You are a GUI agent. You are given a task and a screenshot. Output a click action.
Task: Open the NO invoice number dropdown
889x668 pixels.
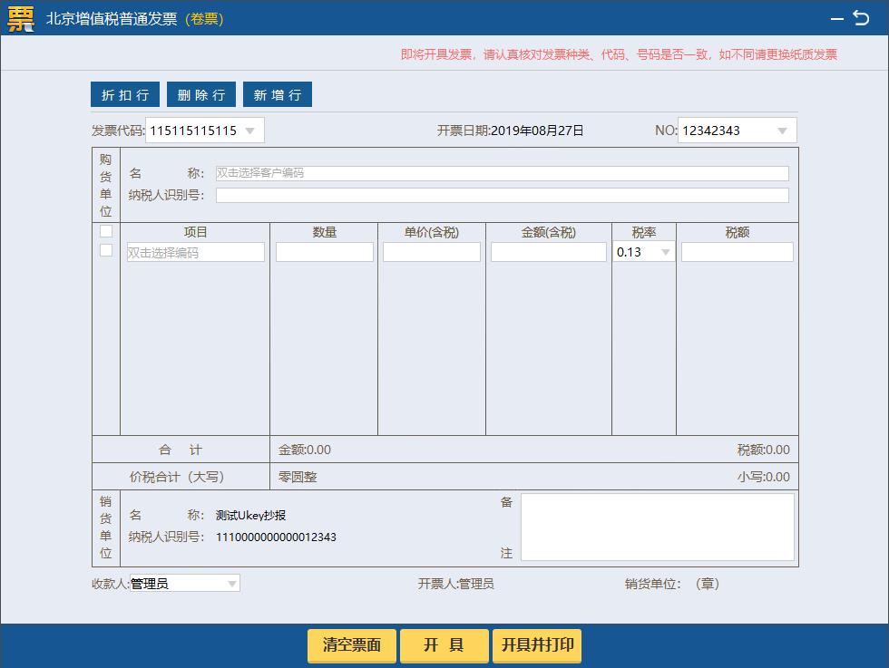click(782, 130)
